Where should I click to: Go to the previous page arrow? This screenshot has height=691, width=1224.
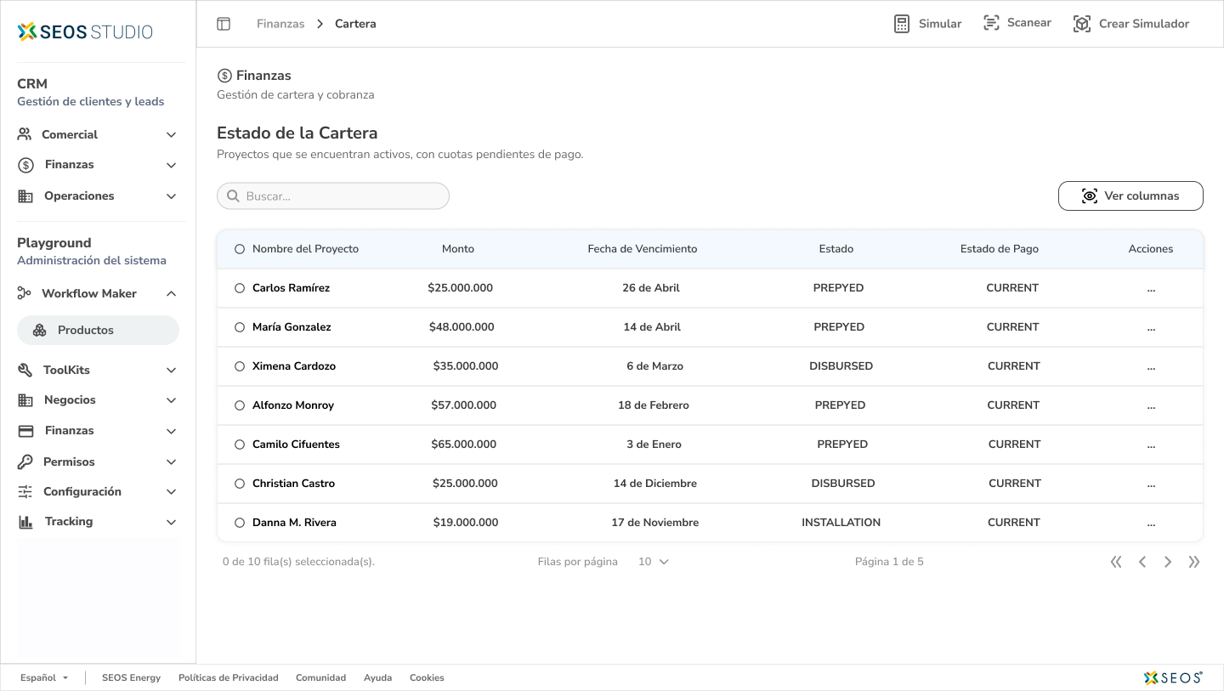coord(1142,562)
